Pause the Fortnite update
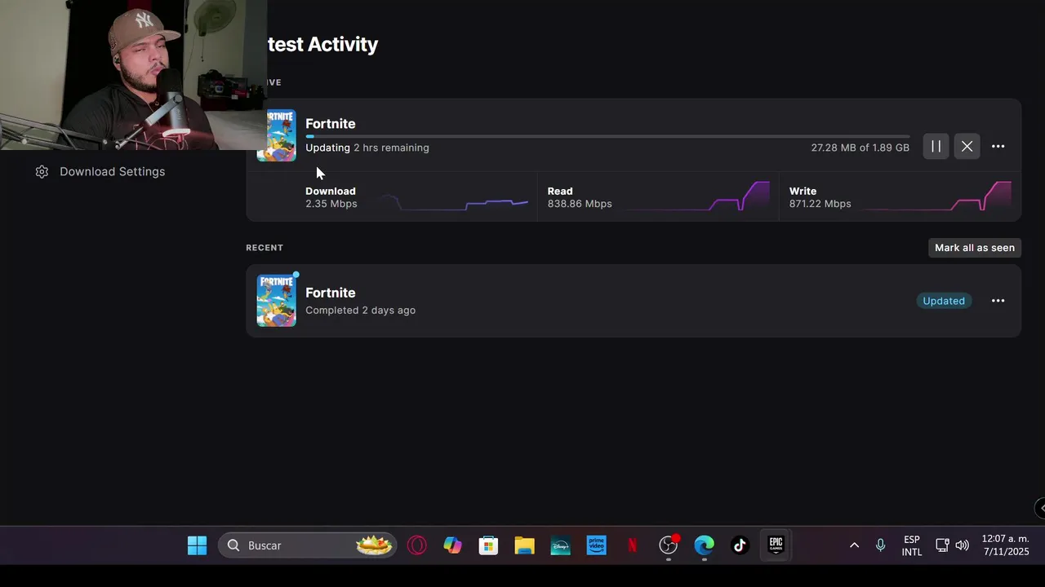The image size is (1045, 587). coord(936,147)
